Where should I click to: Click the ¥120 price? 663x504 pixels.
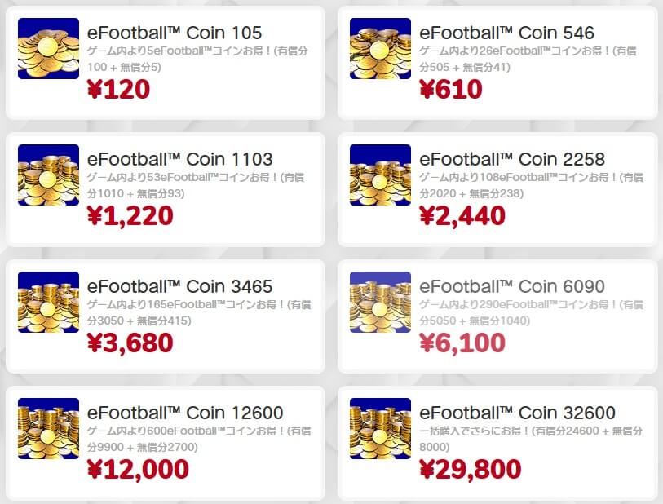118,88
